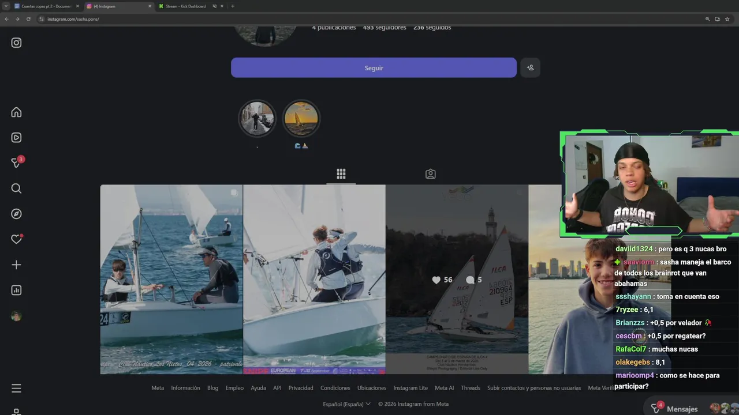The height and width of the screenshot is (415, 739).
Task: Switch to the tagged photos tab
Action: 430,173
